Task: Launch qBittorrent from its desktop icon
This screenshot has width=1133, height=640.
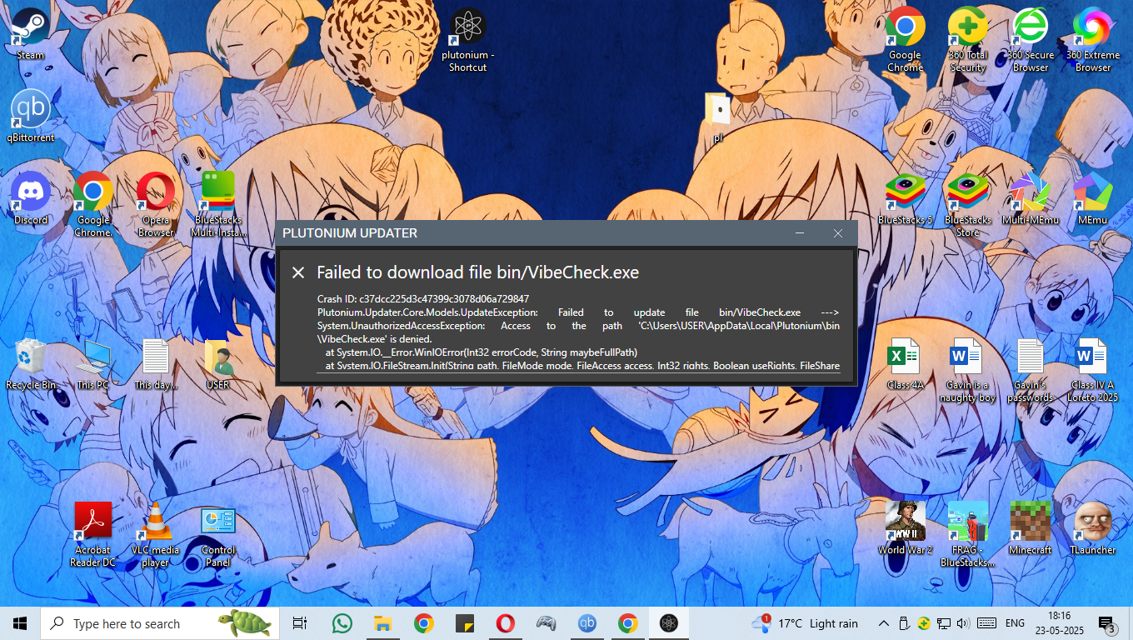Action: tap(31, 117)
